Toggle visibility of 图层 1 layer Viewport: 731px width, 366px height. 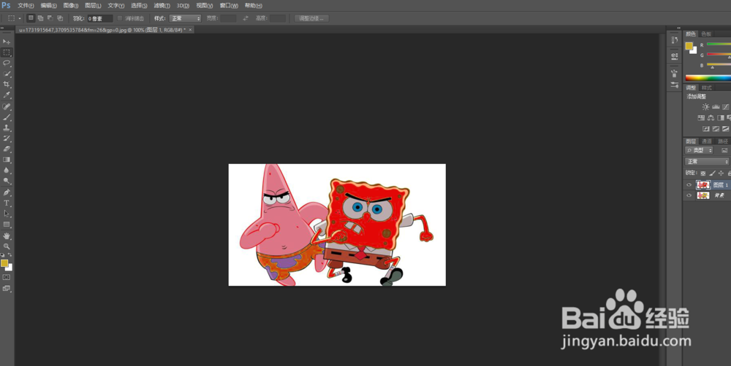click(x=689, y=184)
